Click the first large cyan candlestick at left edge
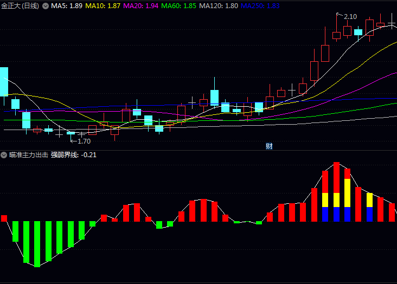Screen dimensions: 397x284 [x=4, y=81]
